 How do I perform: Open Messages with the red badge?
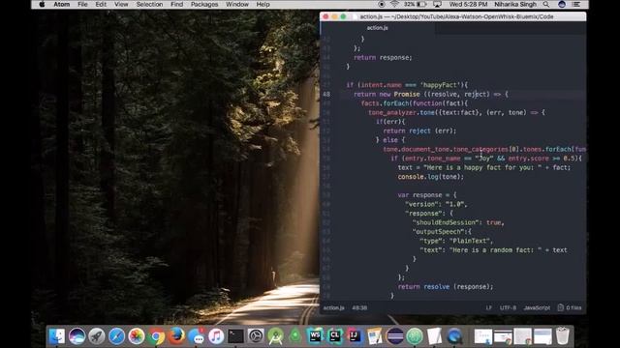(x=197, y=336)
